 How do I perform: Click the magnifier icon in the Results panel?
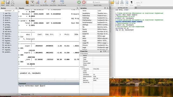(x=78, y=8)
